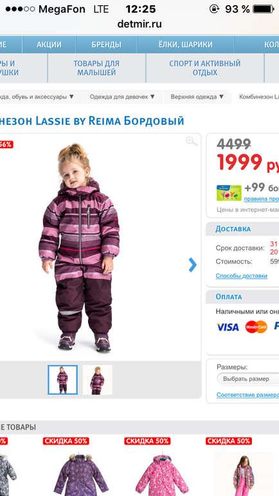Open the Выбрать размер size selector

248,379
